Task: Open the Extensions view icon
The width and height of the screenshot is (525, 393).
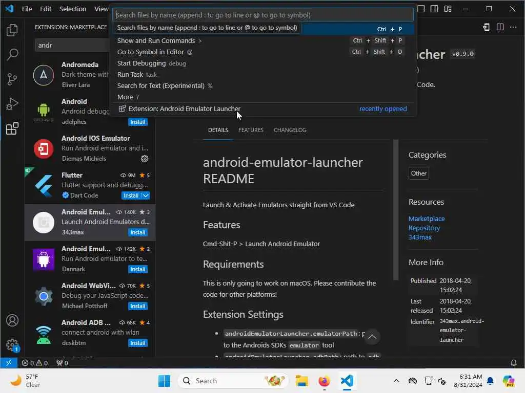Action: tap(12, 128)
